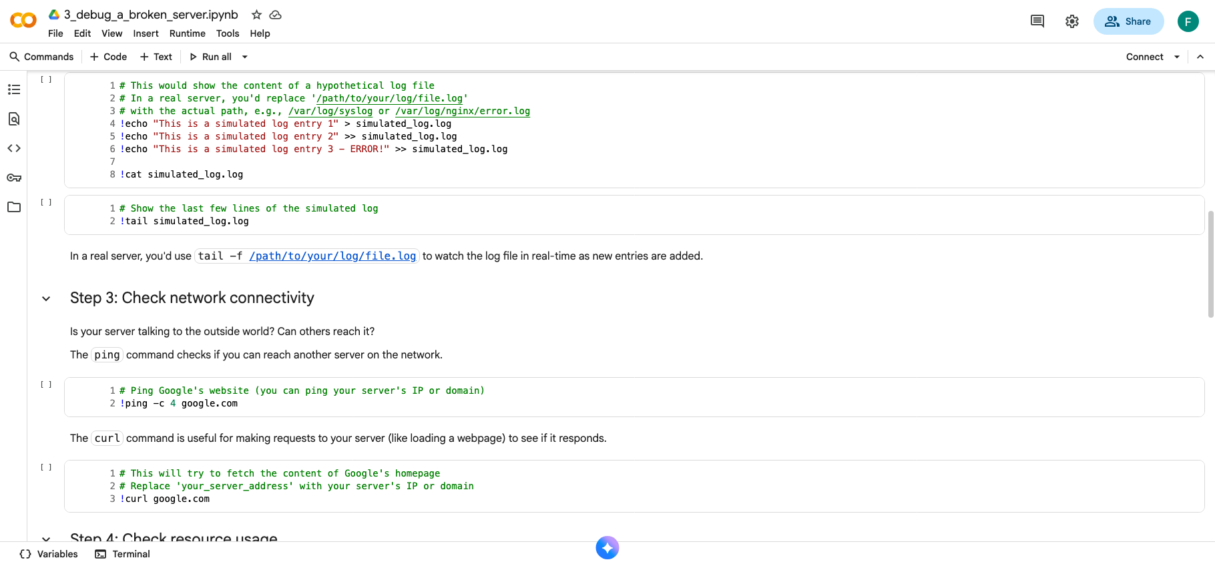
Task: Open the Help menu
Action: [260, 33]
